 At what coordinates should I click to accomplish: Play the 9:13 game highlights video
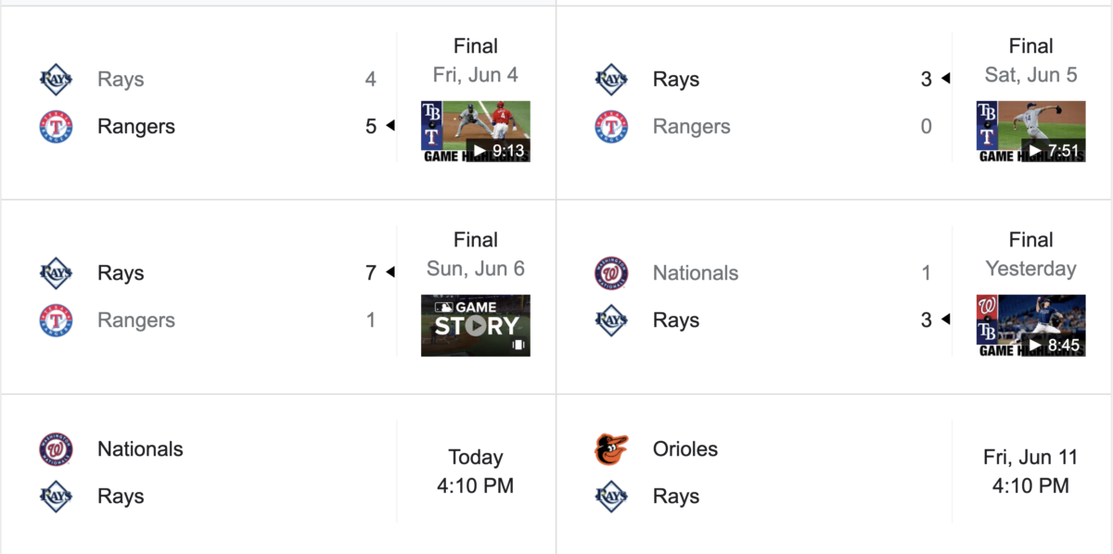(x=476, y=132)
